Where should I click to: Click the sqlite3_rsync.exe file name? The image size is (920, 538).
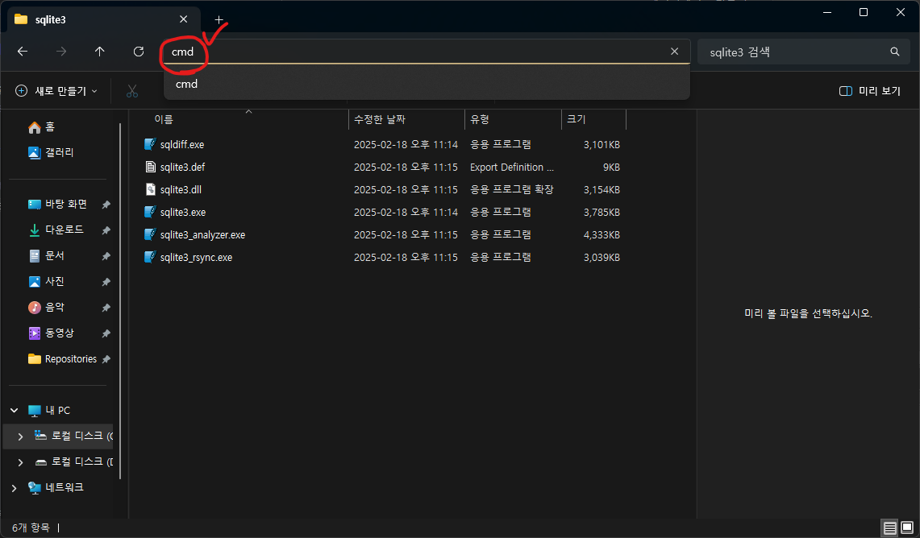[196, 257]
